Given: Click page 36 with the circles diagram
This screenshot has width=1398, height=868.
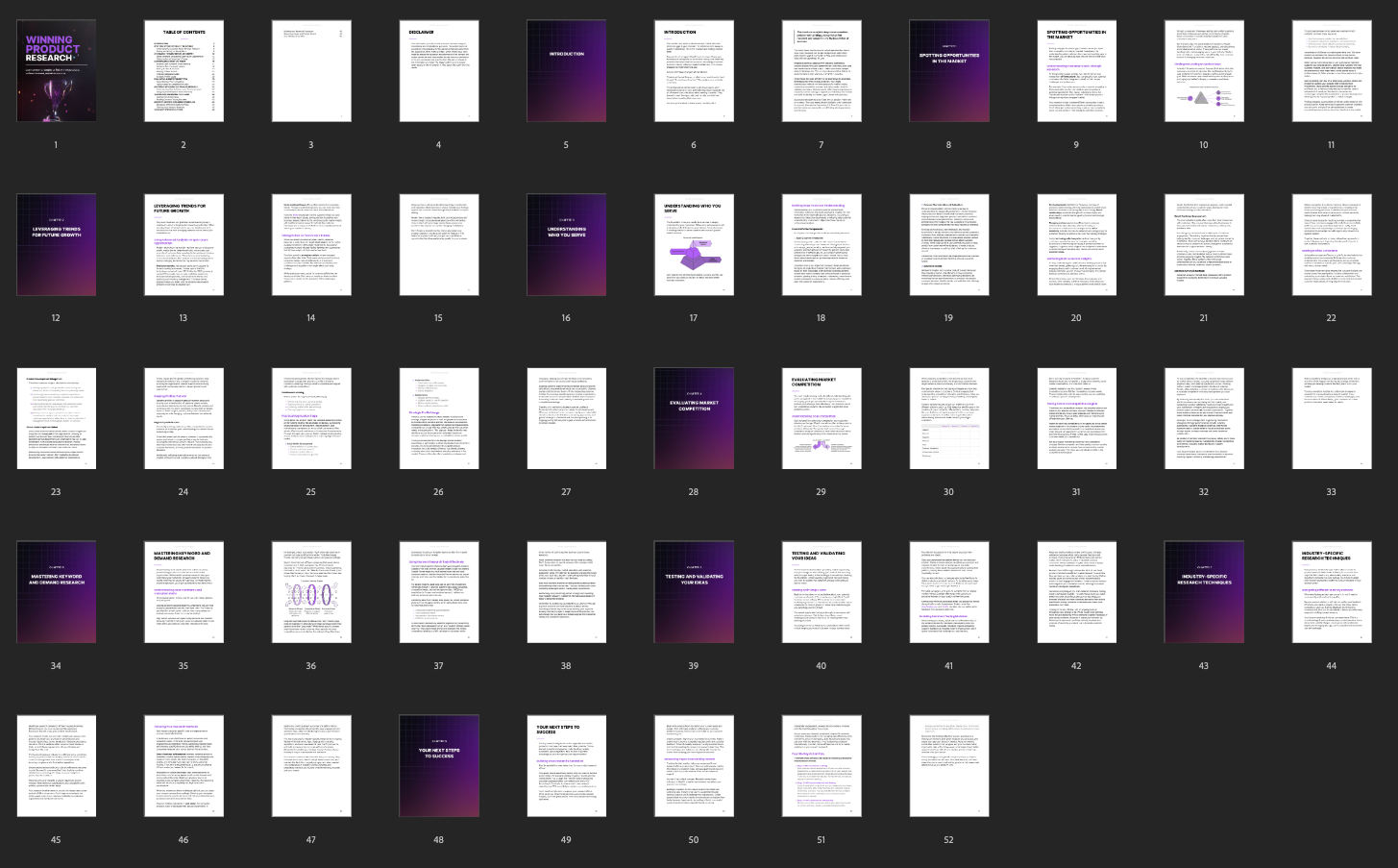Looking at the screenshot, I should pos(310,592).
